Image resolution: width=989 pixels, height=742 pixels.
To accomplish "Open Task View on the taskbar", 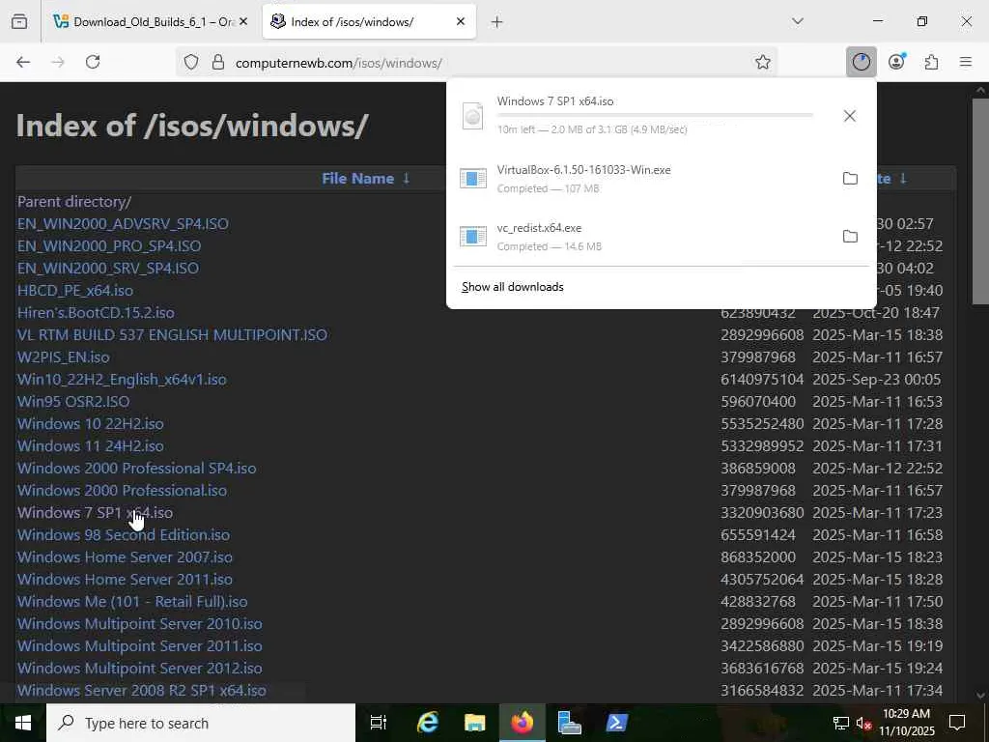I will click(379, 723).
